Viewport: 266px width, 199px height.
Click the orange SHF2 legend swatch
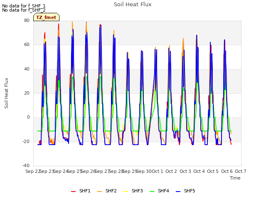pyautogui.click(x=100, y=192)
